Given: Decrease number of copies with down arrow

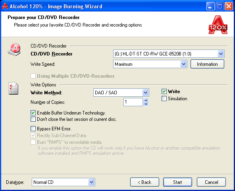Looking at the screenshot, I should (x=146, y=104).
